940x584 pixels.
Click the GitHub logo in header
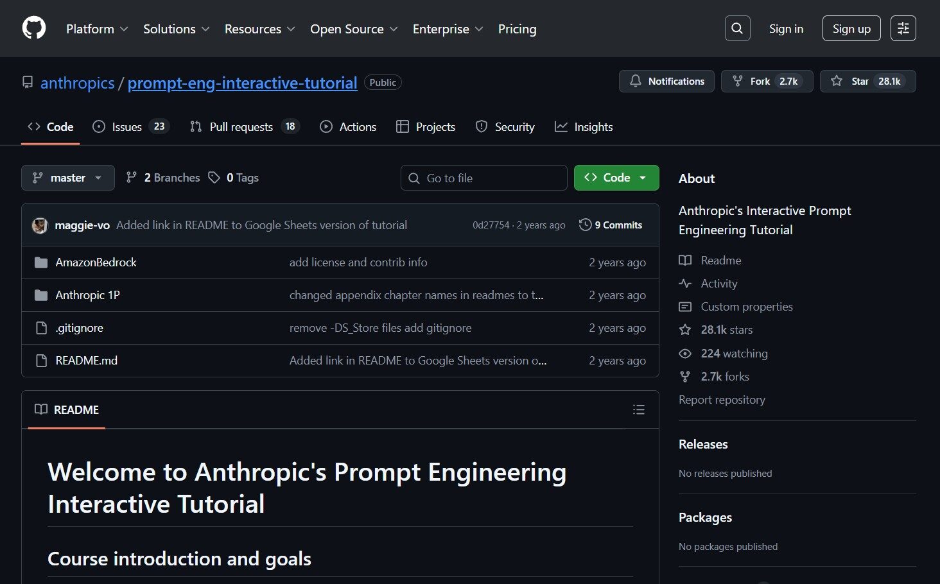(x=34, y=28)
